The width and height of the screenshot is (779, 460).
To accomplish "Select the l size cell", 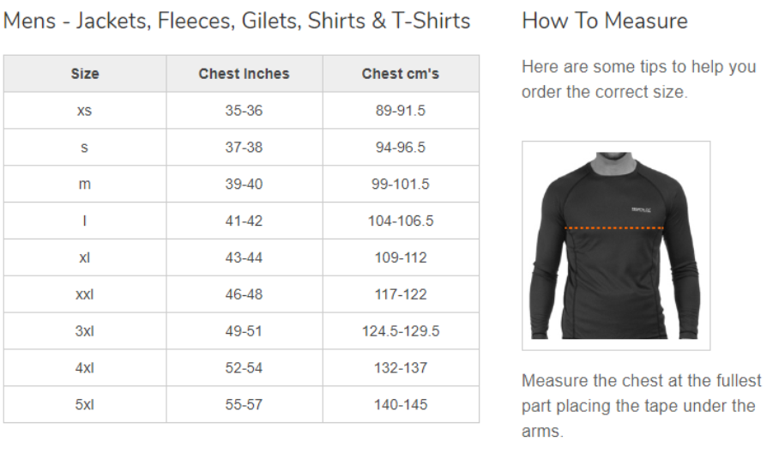I will pos(85,221).
